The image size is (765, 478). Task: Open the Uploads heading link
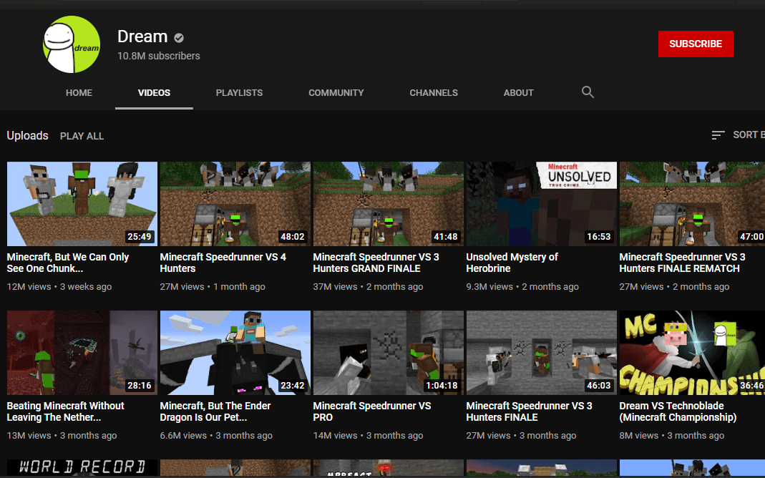pyautogui.click(x=27, y=135)
